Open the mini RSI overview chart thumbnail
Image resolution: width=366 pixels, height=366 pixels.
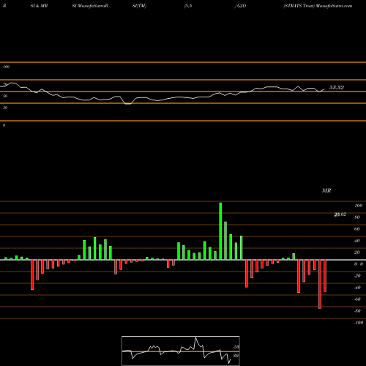tap(181, 351)
